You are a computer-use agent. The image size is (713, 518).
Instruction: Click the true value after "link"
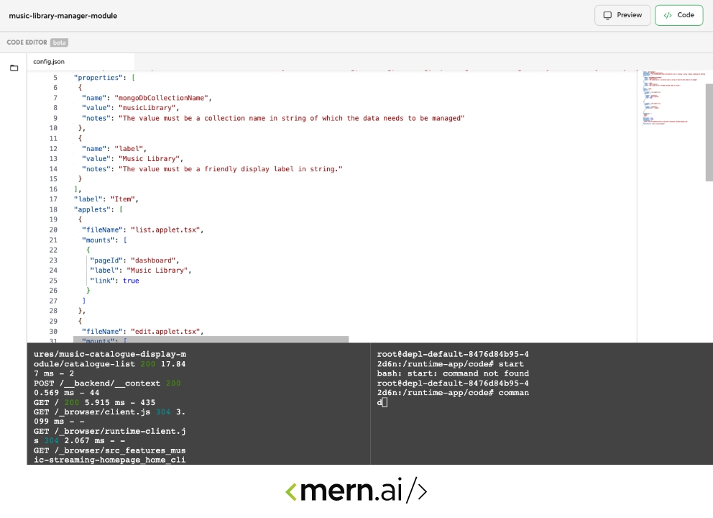131,281
